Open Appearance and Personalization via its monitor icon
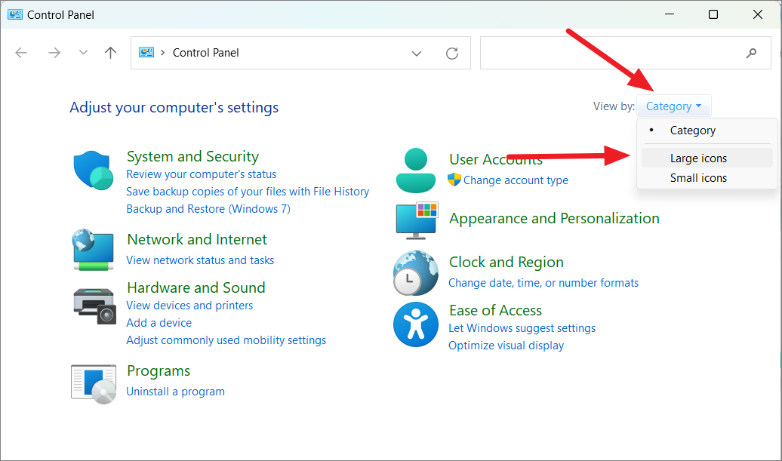The height and width of the screenshot is (461, 782). pos(416,220)
